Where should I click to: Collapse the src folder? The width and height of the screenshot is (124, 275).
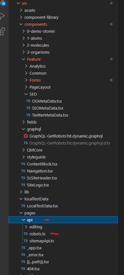pyautogui.click(x=18, y=3)
